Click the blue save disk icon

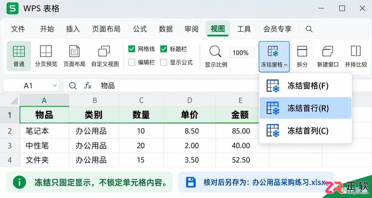191,182
